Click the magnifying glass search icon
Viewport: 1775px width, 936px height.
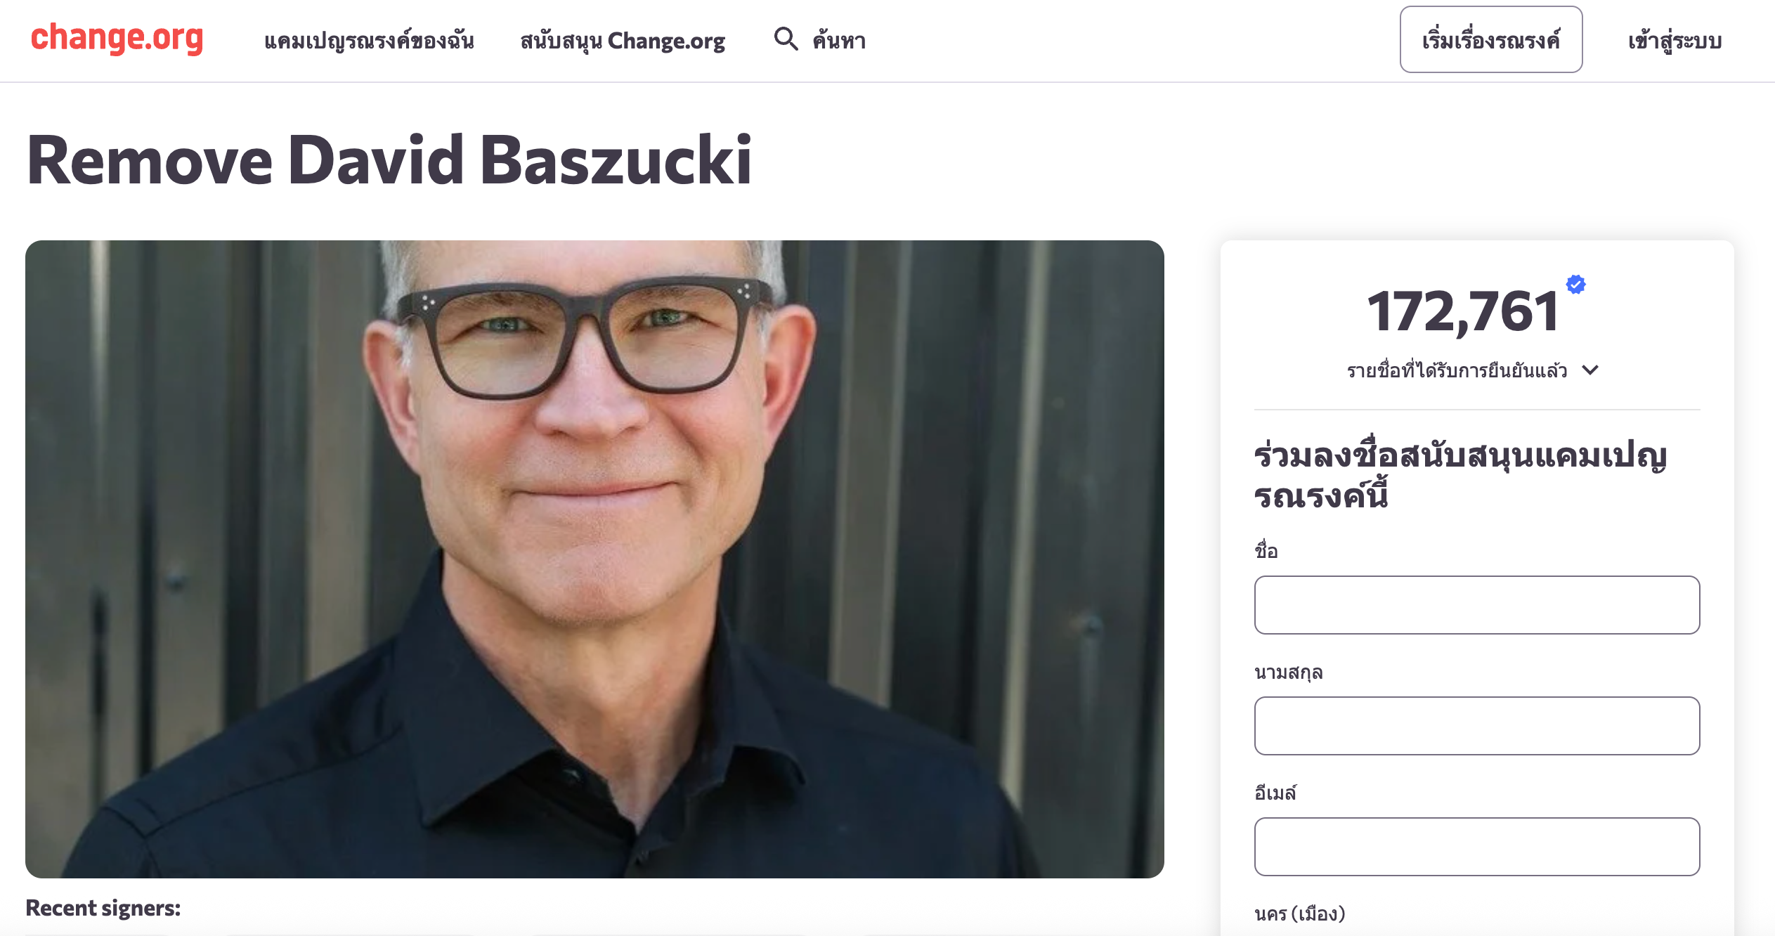[785, 39]
